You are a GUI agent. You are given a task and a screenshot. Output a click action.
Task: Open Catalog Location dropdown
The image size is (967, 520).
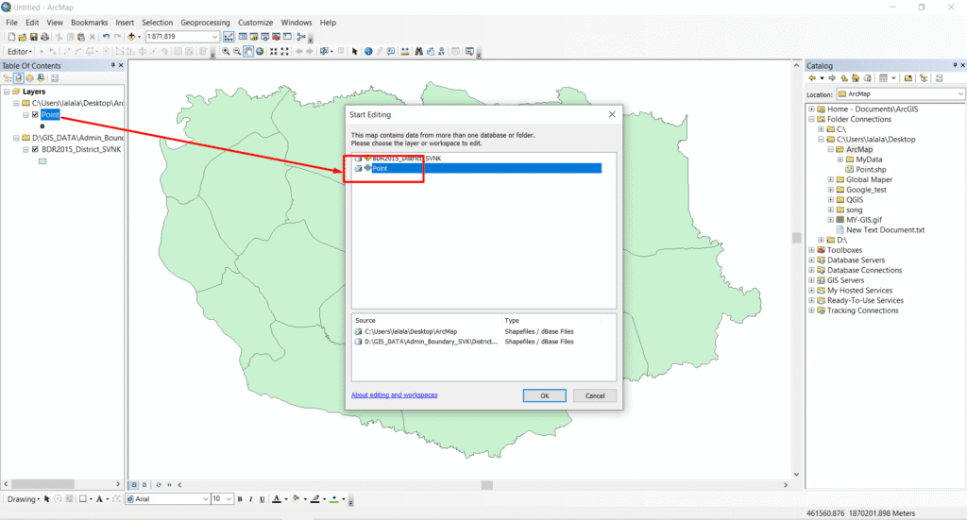pos(959,94)
